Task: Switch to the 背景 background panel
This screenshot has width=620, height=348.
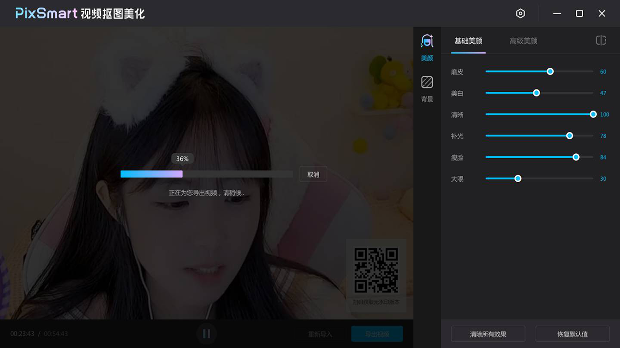Action: click(x=427, y=89)
